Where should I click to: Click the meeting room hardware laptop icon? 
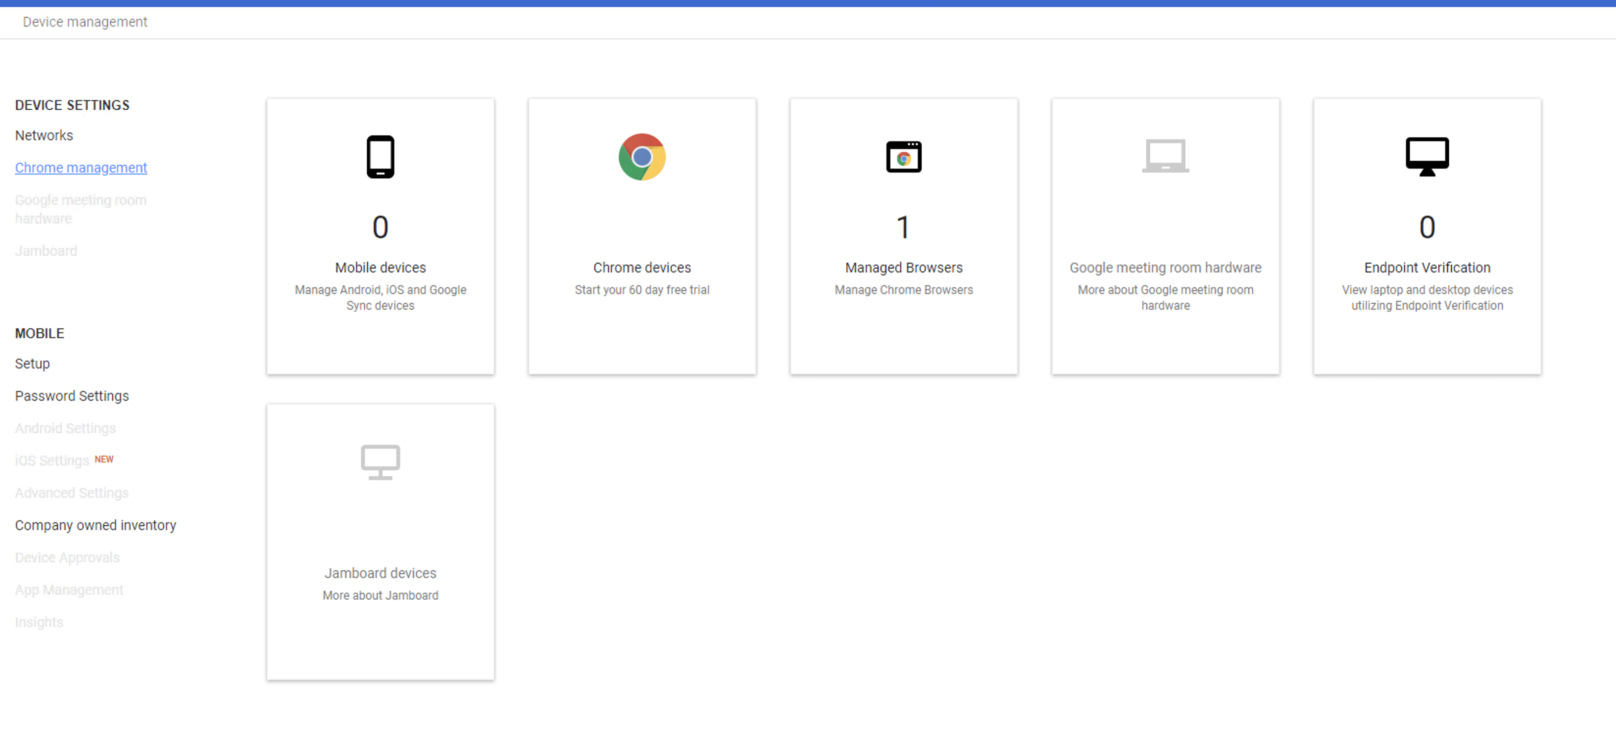1165,155
